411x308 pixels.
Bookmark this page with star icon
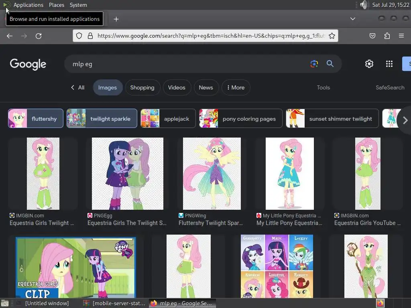332,36
